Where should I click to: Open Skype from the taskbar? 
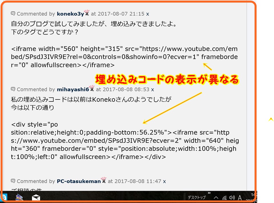[4, 197]
